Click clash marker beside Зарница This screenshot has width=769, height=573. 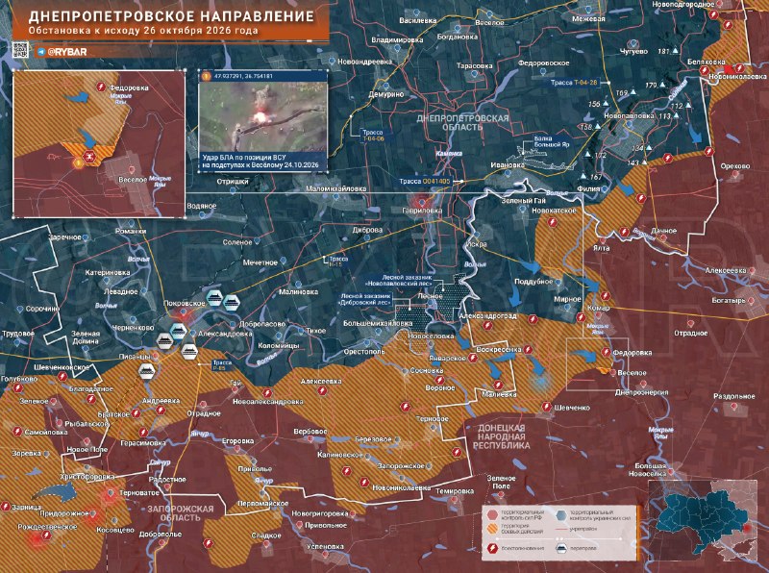pos(6,507)
